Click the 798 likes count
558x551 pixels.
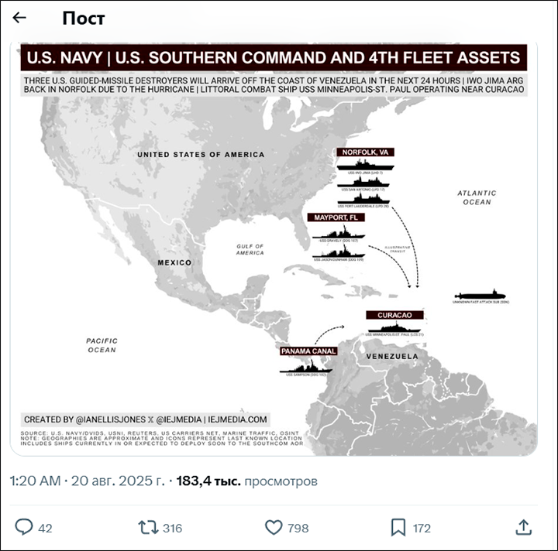pos(298,529)
